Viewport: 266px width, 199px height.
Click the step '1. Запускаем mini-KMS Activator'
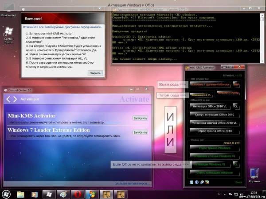pyautogui.click(x=49, y=34)
